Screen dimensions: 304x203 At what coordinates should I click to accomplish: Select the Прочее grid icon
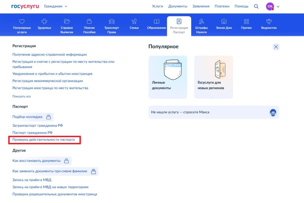(x=246, y=21)
